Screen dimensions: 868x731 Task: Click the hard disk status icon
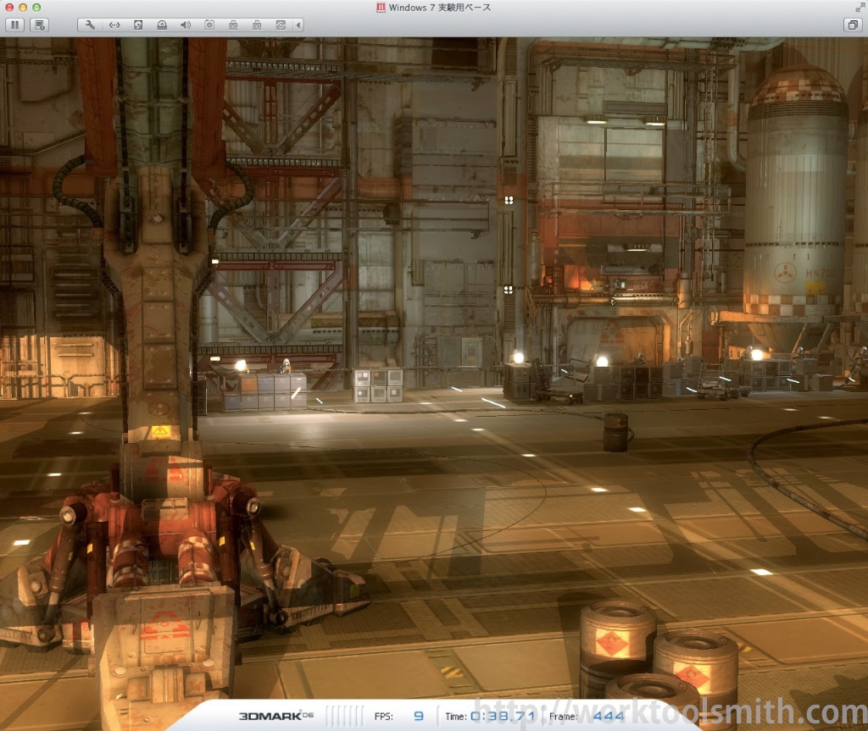click(x=138, y=25)
